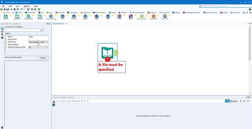The image size is (252, 129).
Task: Select the Sort tool
Action: pos(108,16)
